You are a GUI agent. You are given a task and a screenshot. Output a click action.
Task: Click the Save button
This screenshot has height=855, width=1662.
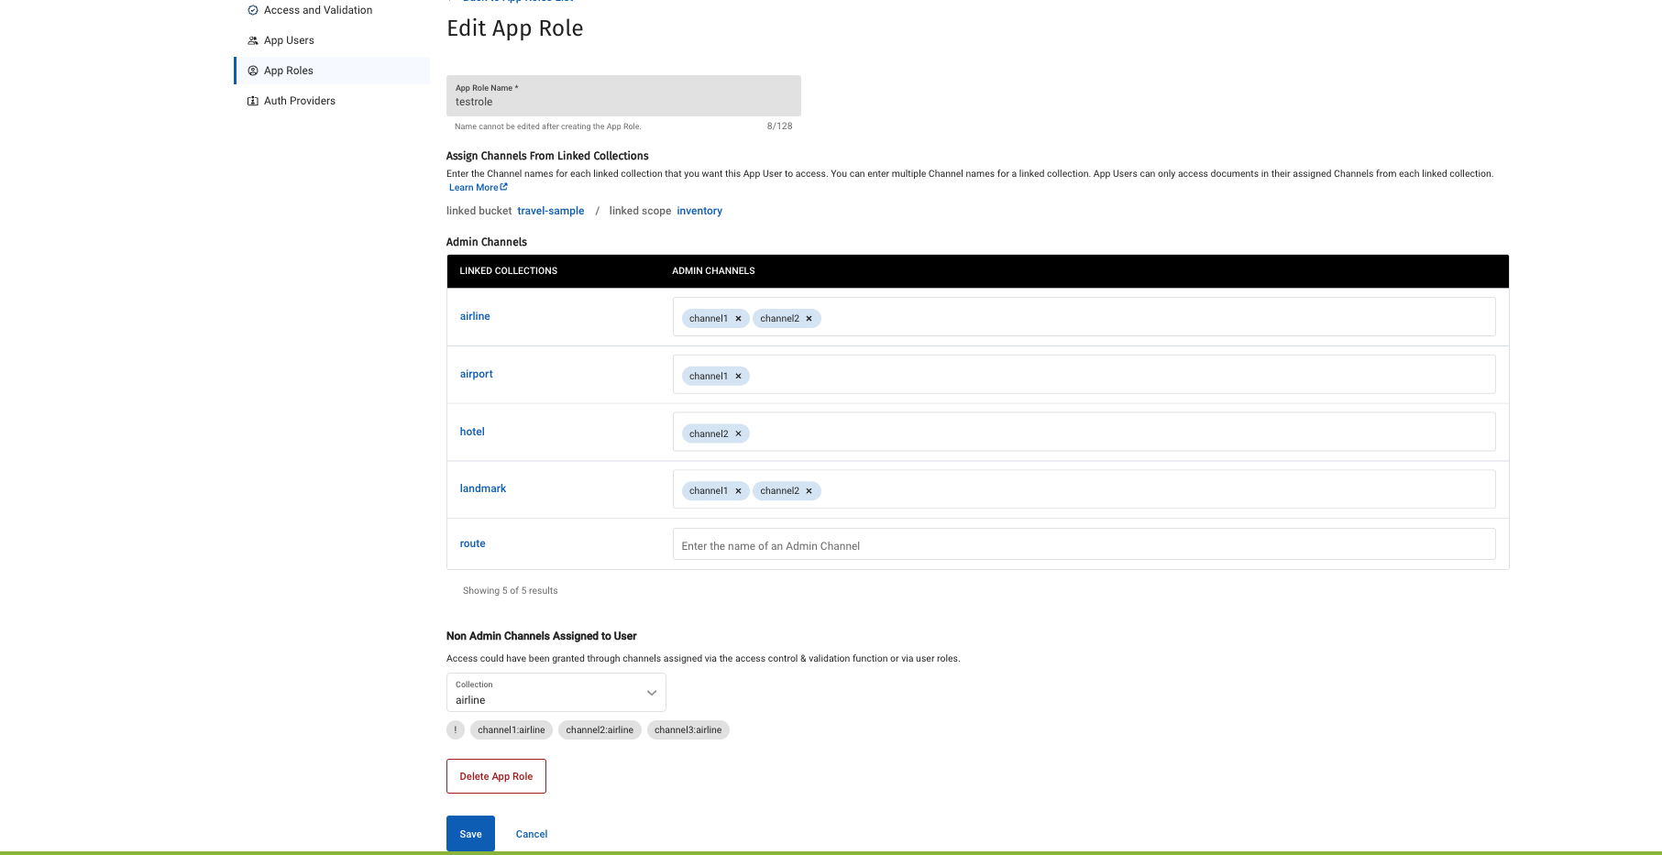pos(470,834)
